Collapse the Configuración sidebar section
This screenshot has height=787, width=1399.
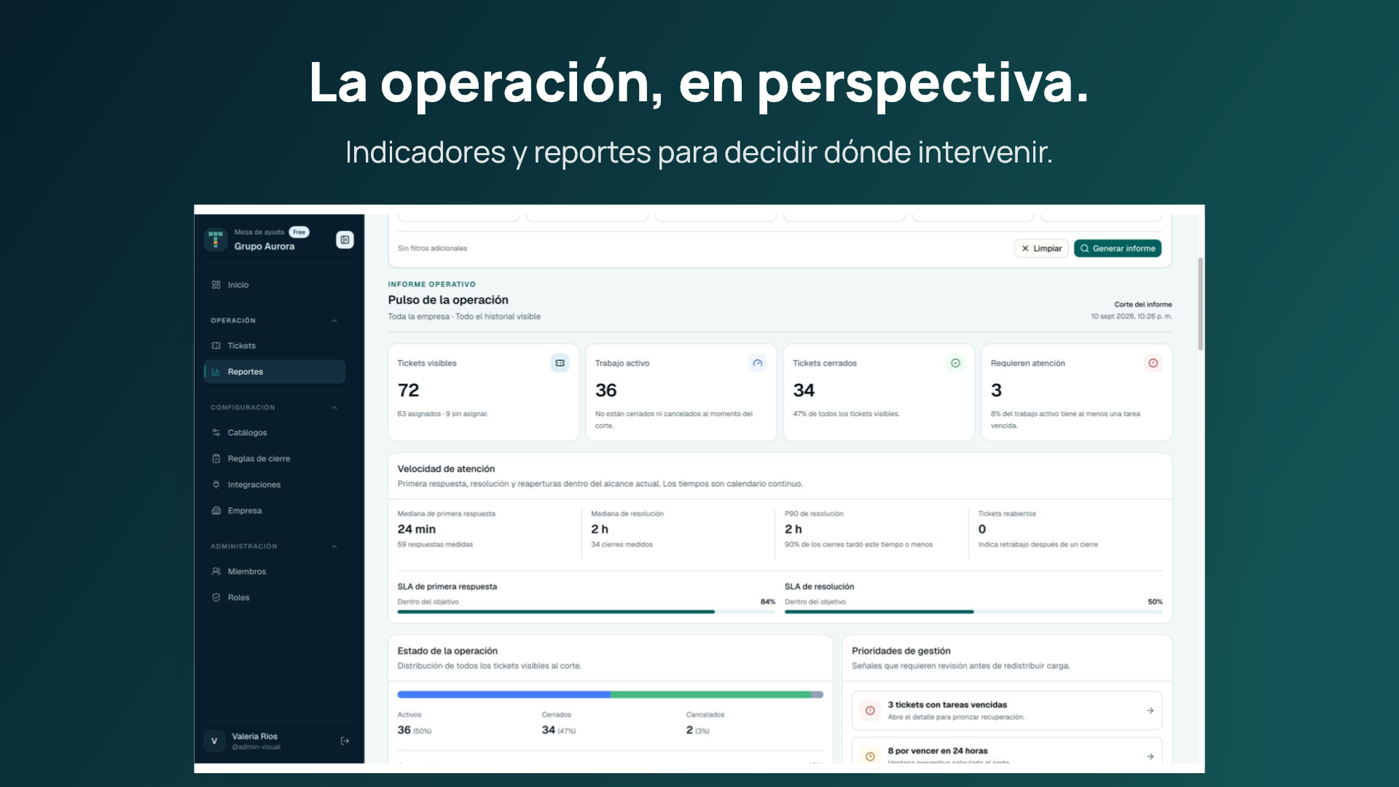tap(334, 407)
